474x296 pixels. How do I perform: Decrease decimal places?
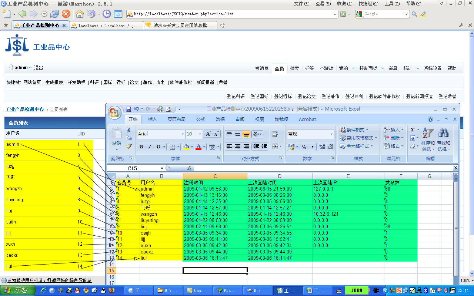coord(330,147)
